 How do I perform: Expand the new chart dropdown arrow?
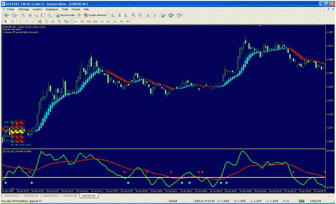tap(9, 15)
